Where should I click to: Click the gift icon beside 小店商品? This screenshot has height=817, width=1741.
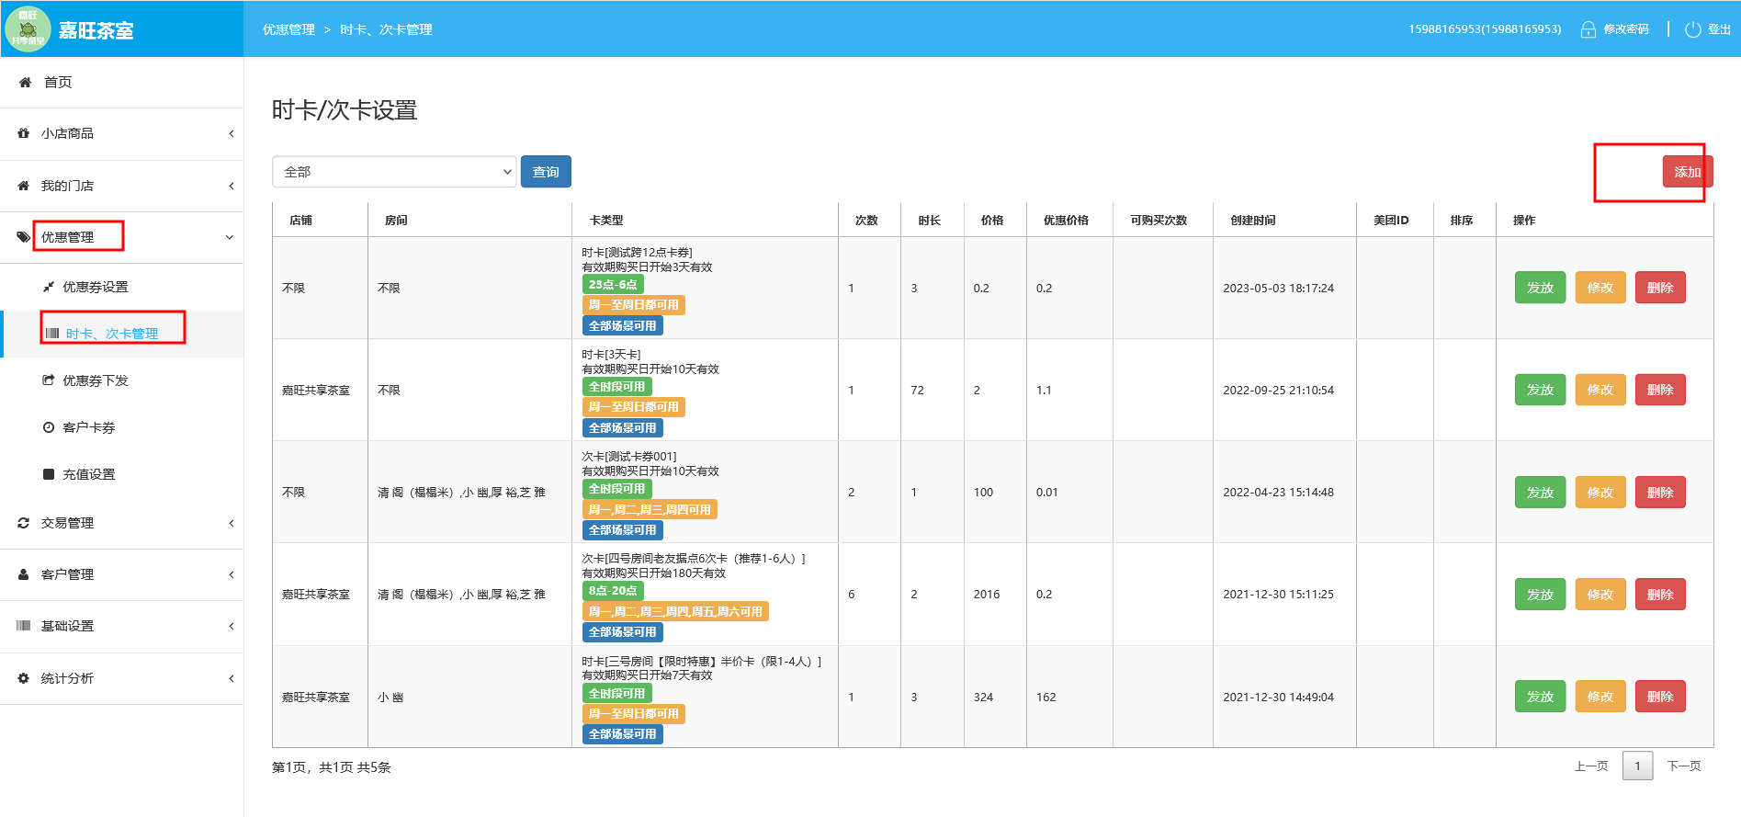(x=24, y=133)
